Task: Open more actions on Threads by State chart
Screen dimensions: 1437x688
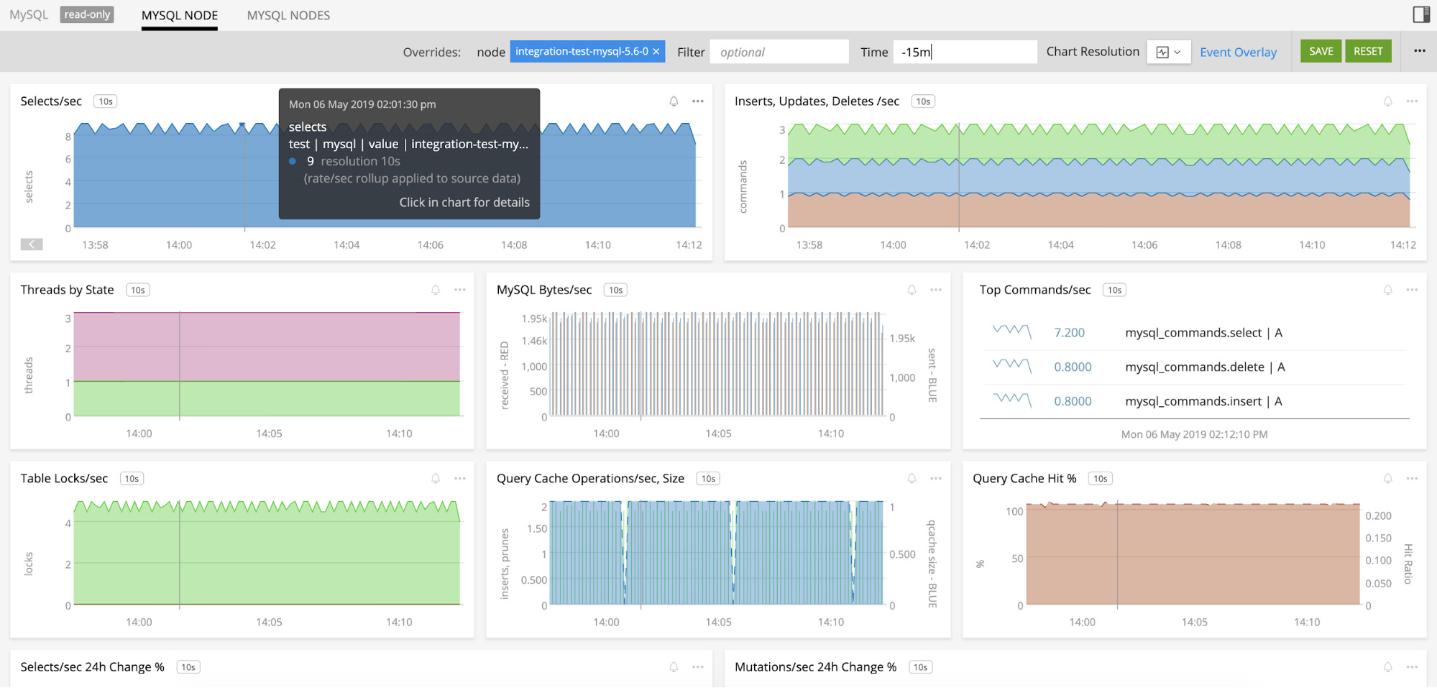Action: click(x=460, y=290)
